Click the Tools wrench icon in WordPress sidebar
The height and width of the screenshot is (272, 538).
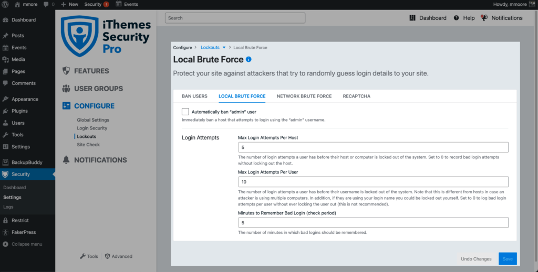pyautogui.click(x=5, y=135)
